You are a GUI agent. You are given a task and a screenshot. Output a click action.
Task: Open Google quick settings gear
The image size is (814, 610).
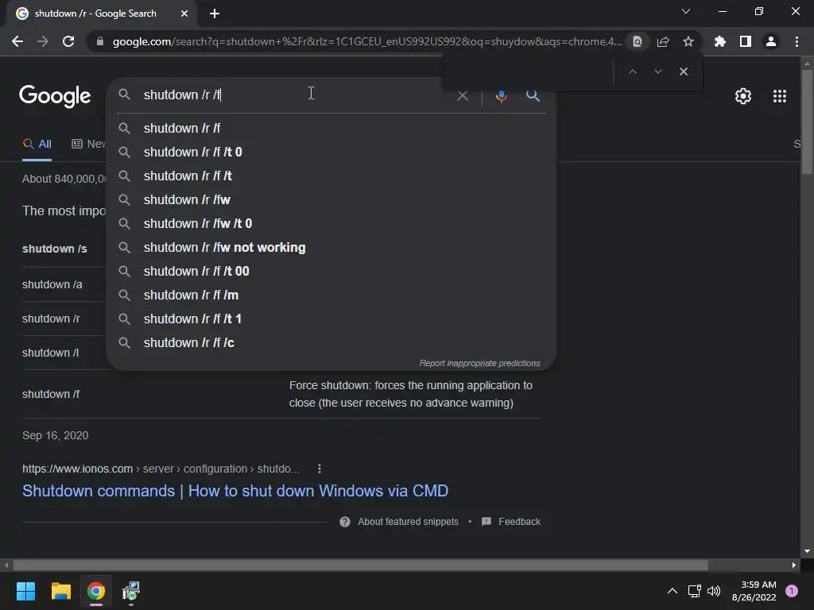click(x=743, y=96)
